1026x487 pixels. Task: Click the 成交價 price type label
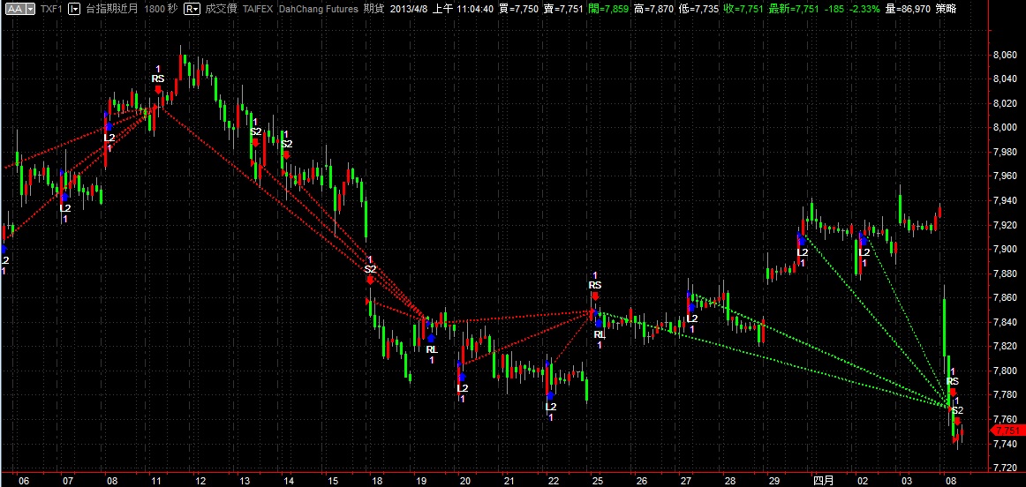(x=220, y=9)
